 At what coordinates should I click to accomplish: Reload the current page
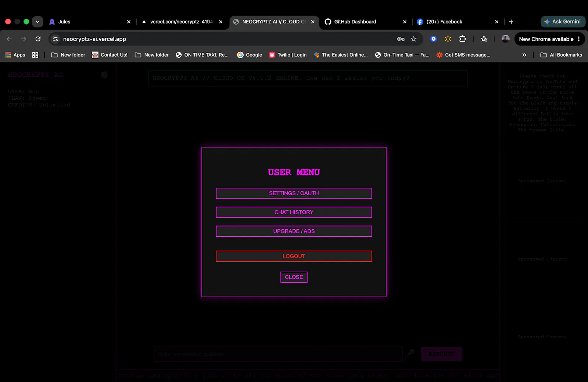(x=38, y=39)
